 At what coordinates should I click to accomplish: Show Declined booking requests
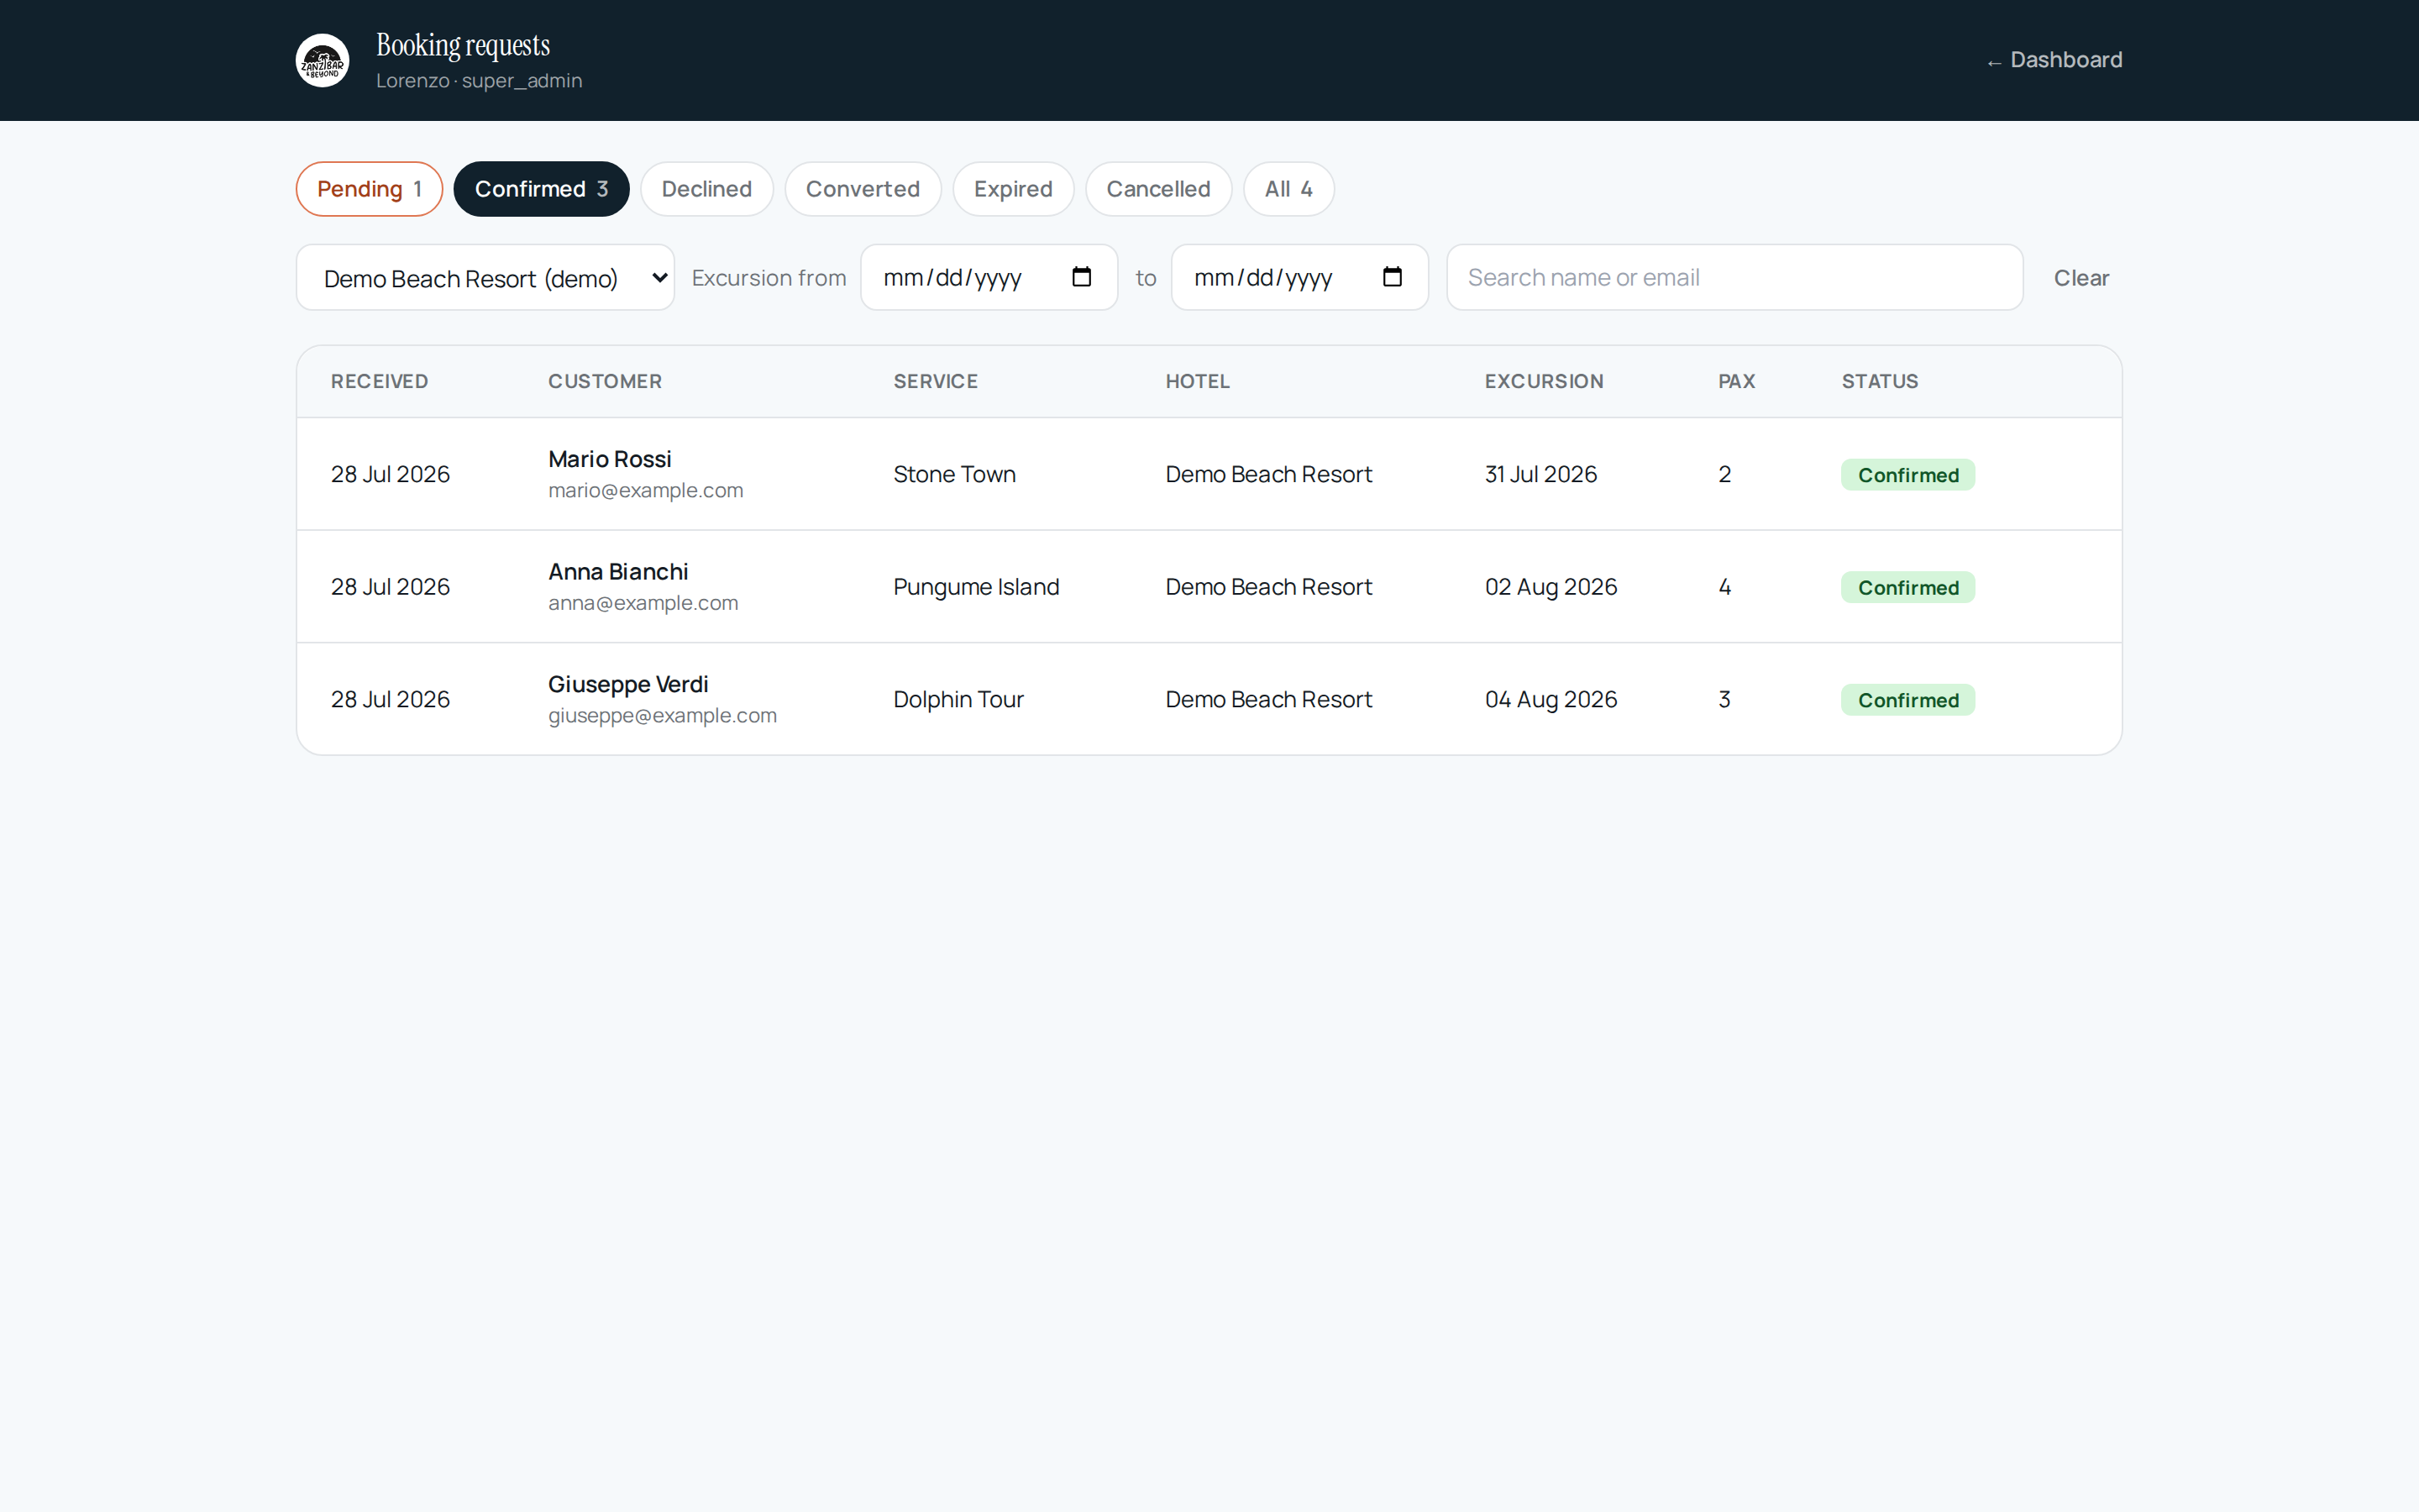[x=706, y=189]
